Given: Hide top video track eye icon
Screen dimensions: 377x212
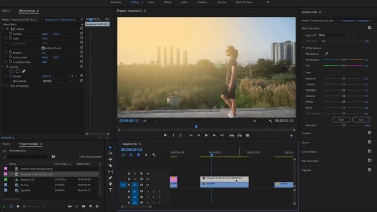Looking at the screenshot, I should (148, 174).
